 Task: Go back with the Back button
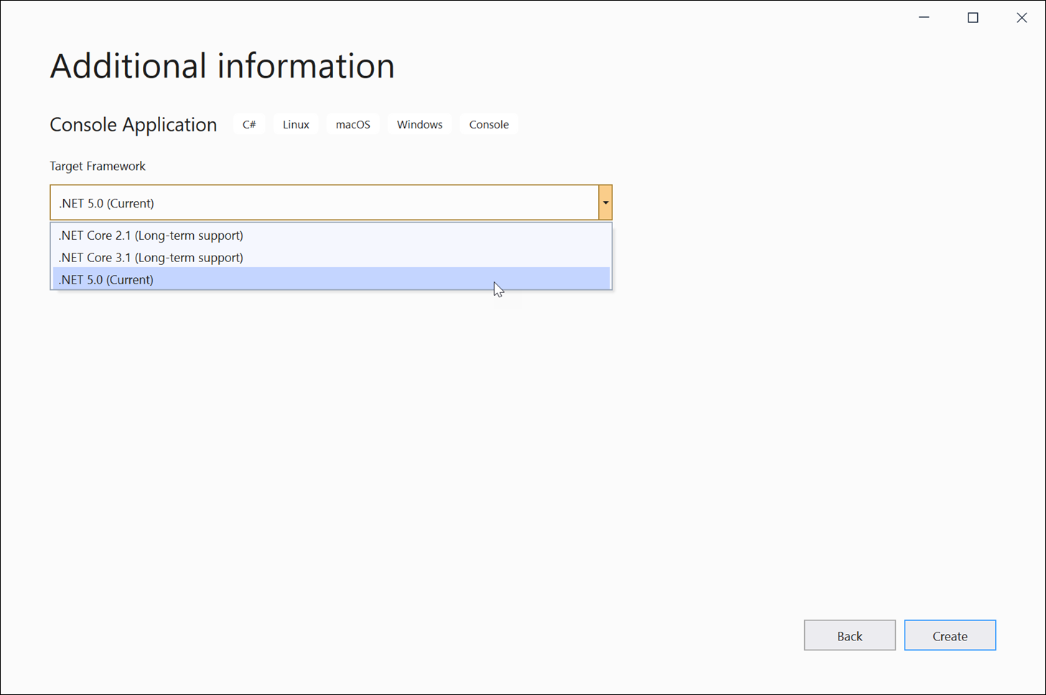coord(849,635)
